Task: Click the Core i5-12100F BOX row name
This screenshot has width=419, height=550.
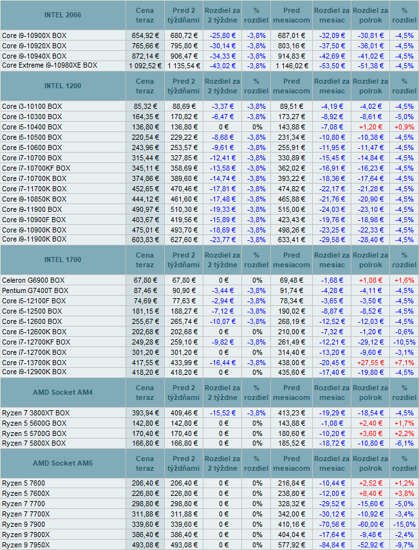Action: [33, 301]
